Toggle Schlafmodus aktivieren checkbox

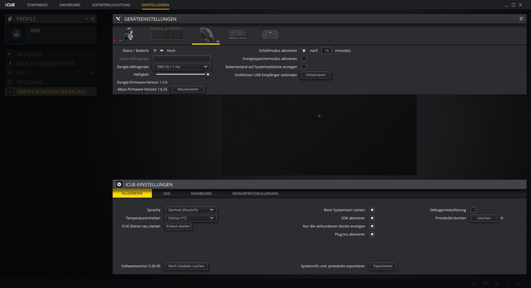click(304, 50)
